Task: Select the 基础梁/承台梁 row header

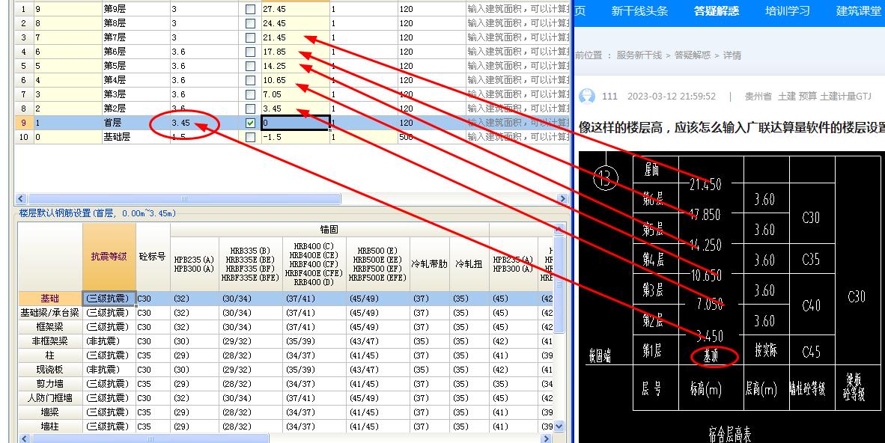Action: 50,313
